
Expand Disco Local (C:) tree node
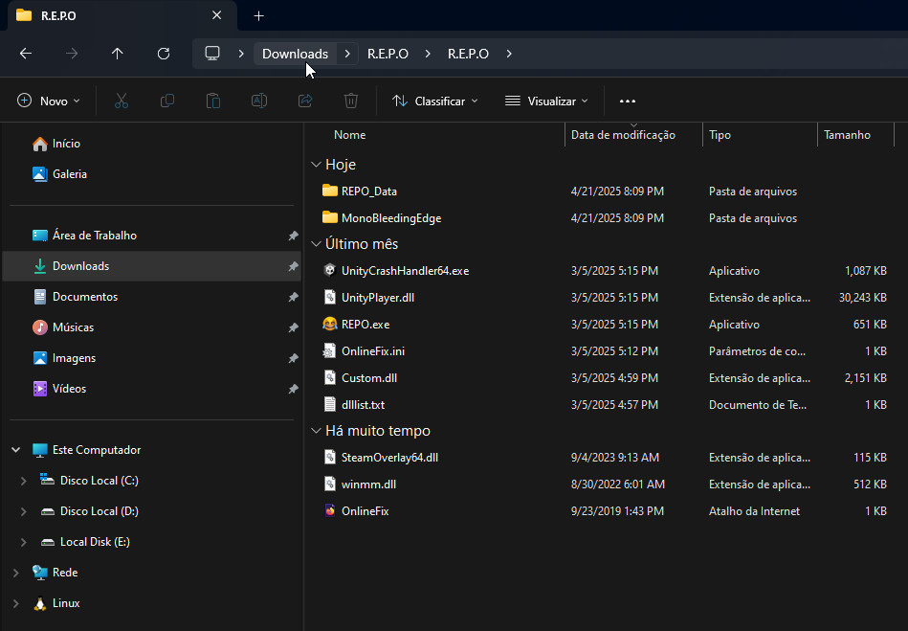click(23, 481)
